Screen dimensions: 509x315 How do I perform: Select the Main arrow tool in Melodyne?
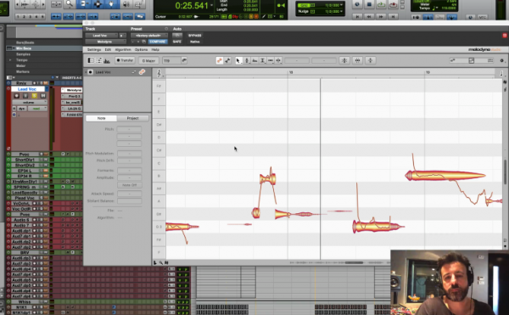pyautogui.click(x=238, y=60)
